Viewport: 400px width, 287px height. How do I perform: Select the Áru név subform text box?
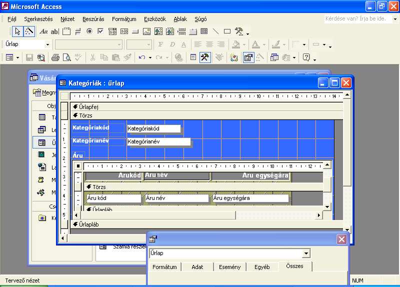point(177,198)
